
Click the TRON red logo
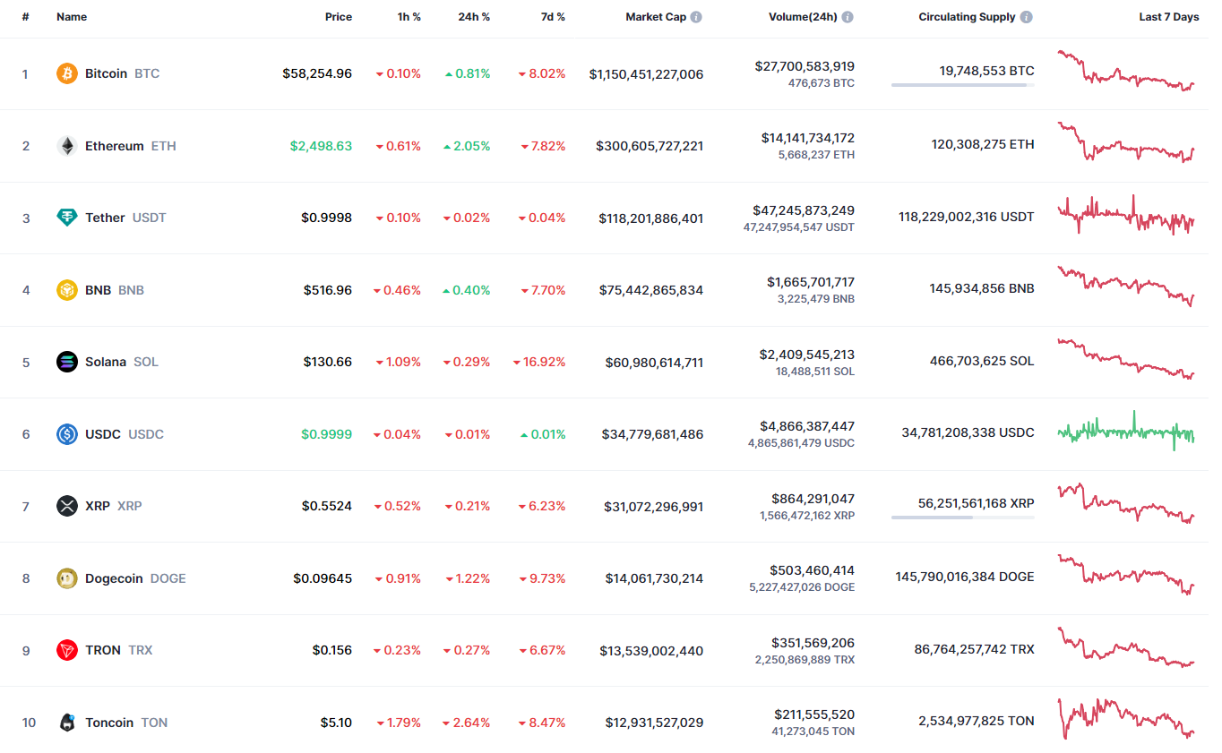click(x=67, y=650)
